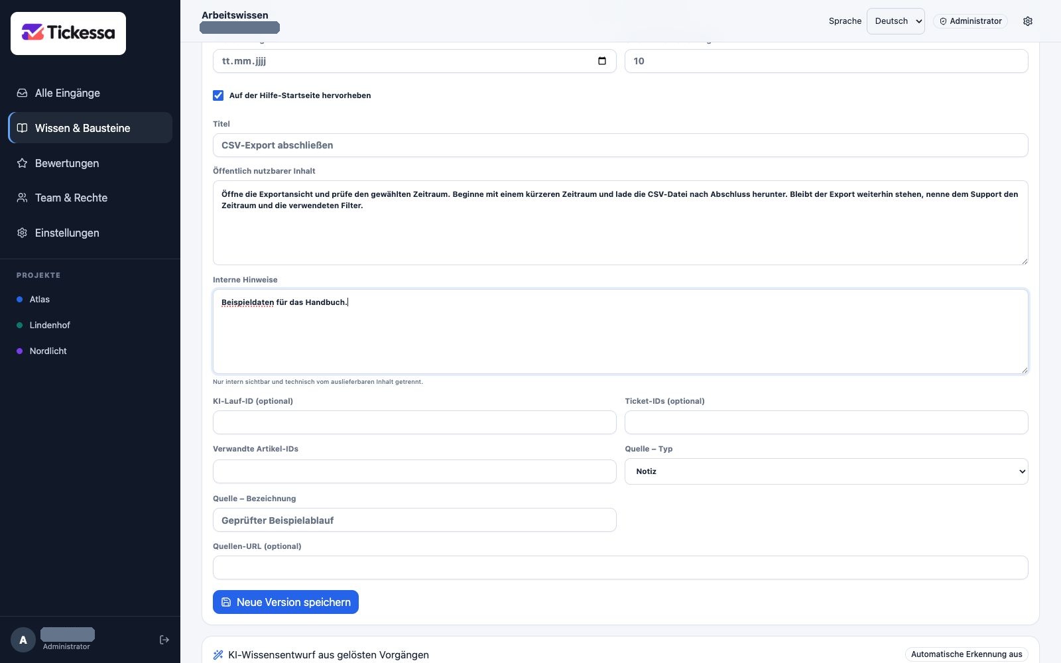Click the Öffentlich nutzbarer Inhalt textarea
1061x663 pixels.
(621, 223)
